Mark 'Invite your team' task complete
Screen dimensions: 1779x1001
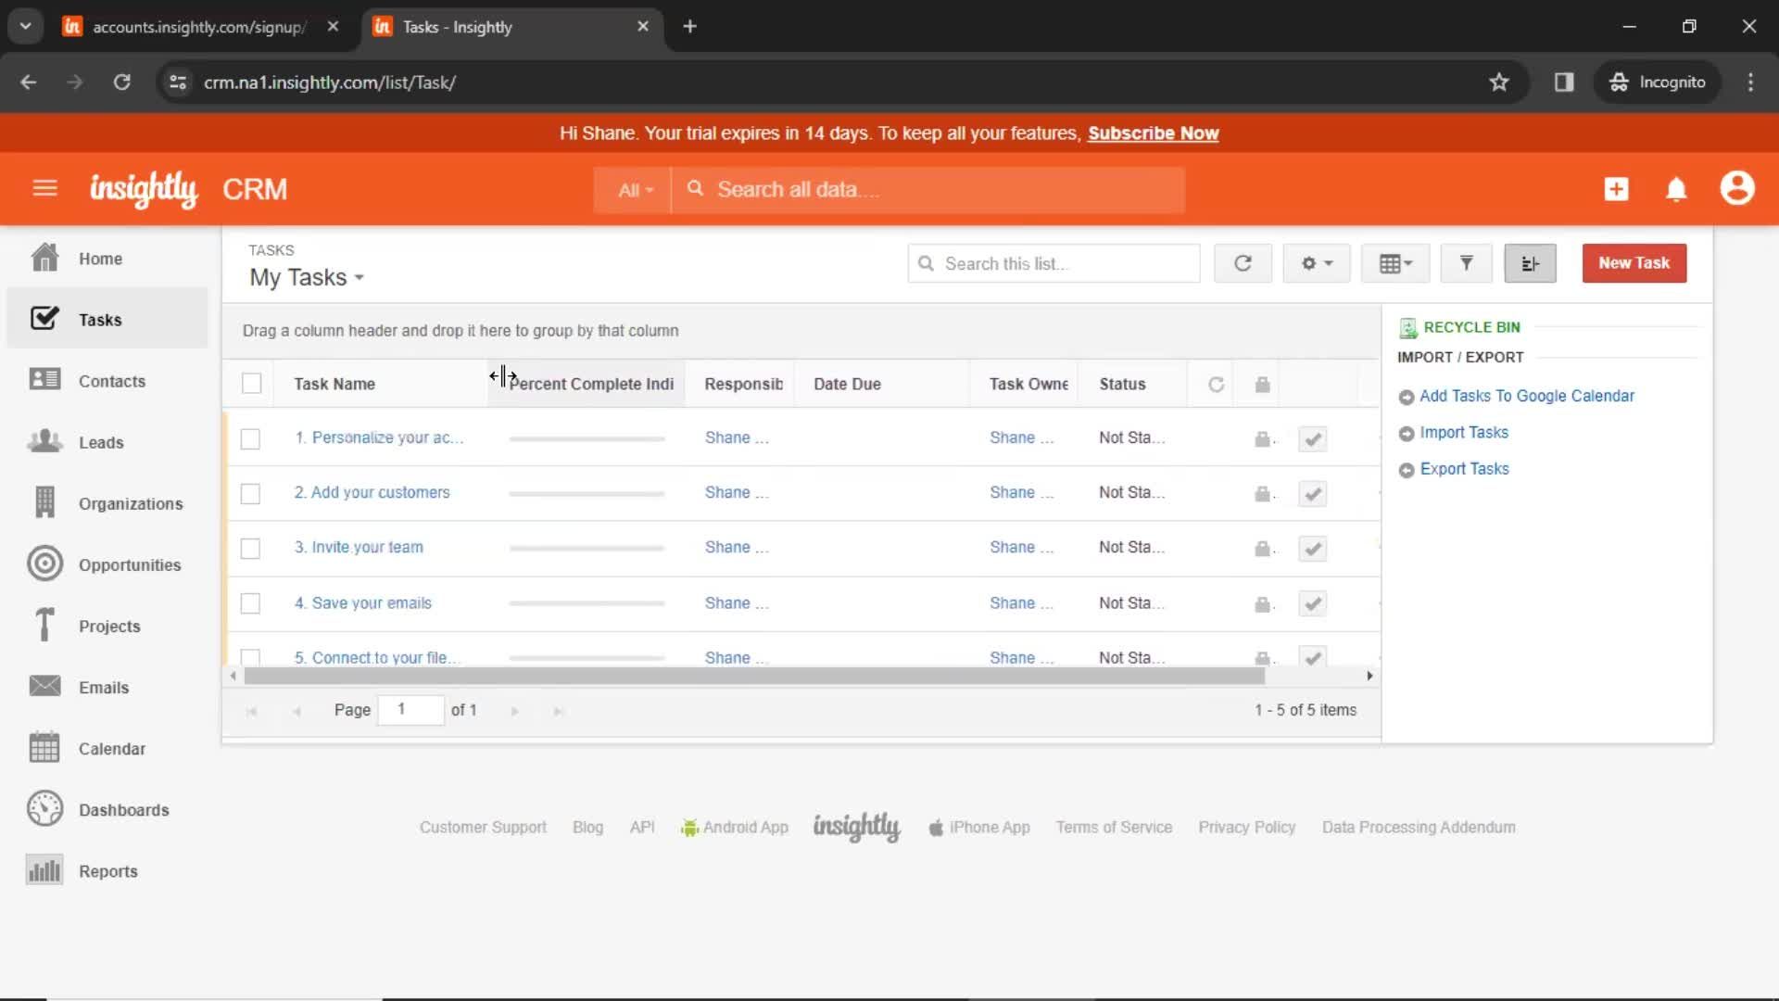[x=1312, y=548]
